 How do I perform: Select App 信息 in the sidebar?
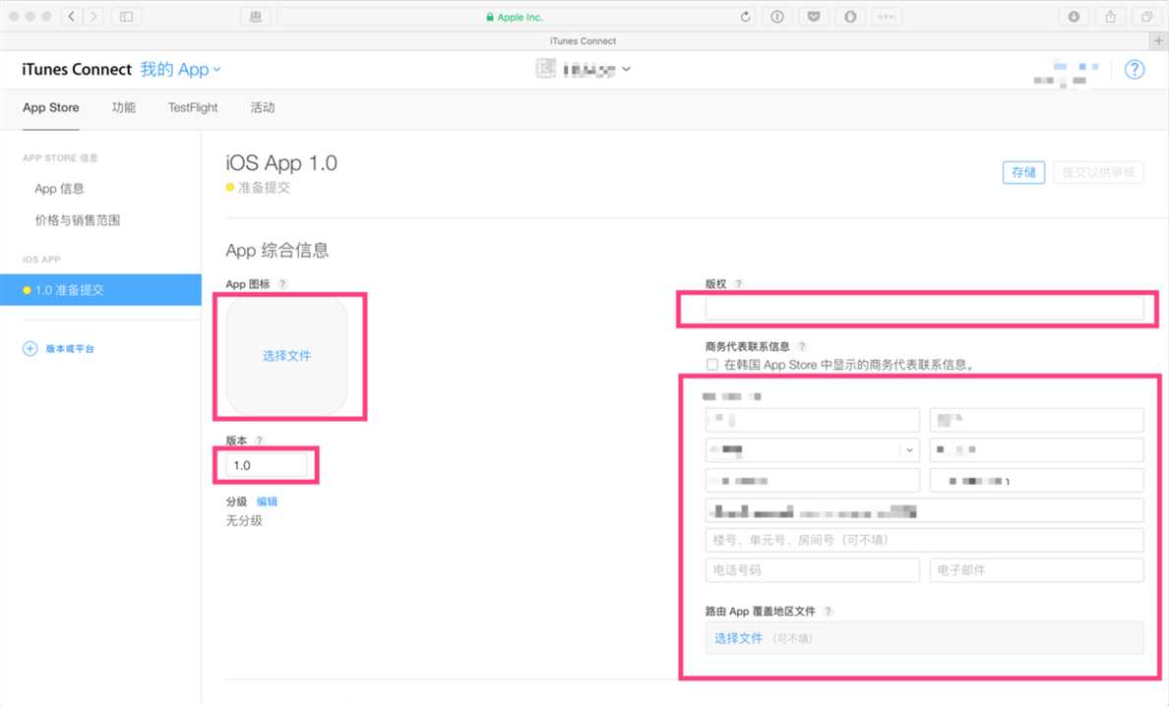click(x=60, y=189)
